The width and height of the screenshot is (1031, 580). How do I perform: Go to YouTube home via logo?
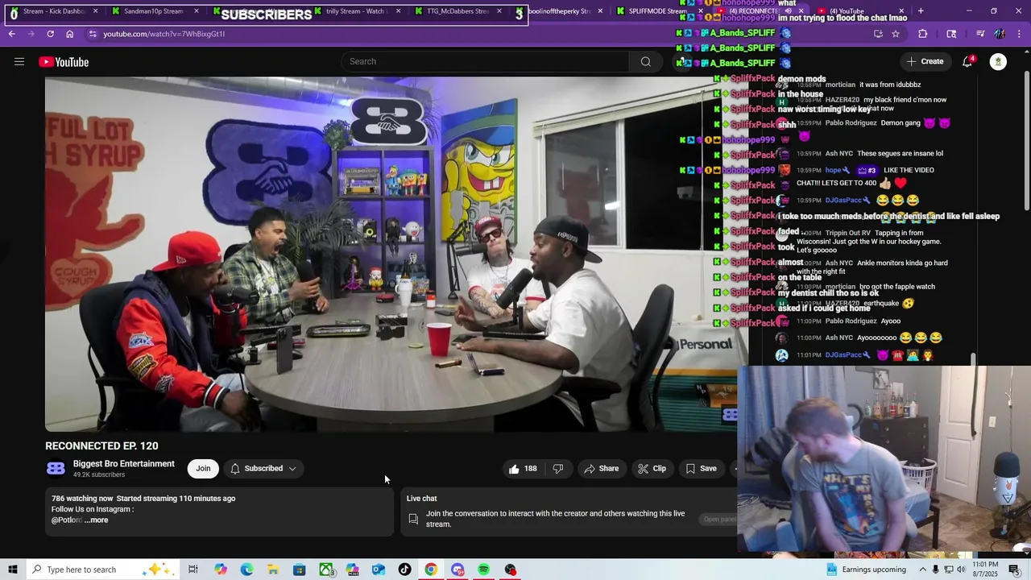coord(64,62)
